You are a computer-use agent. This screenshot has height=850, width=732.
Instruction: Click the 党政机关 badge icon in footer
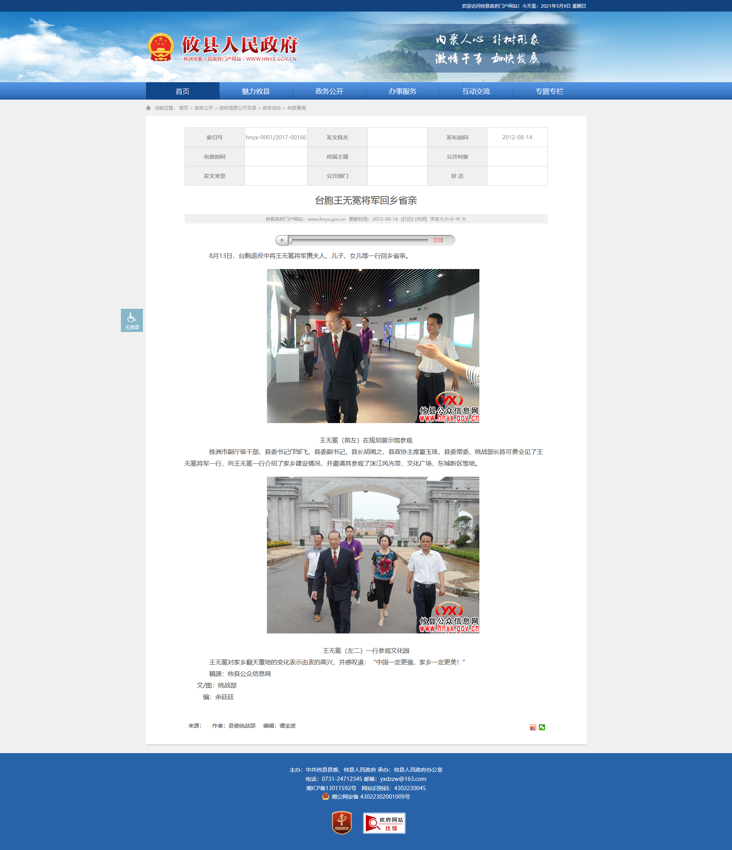(x=341, y=823)
